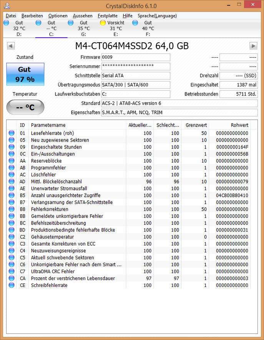Select drive D: with 32 °C
The image size is (264, 340).
[x=19, y=28]
